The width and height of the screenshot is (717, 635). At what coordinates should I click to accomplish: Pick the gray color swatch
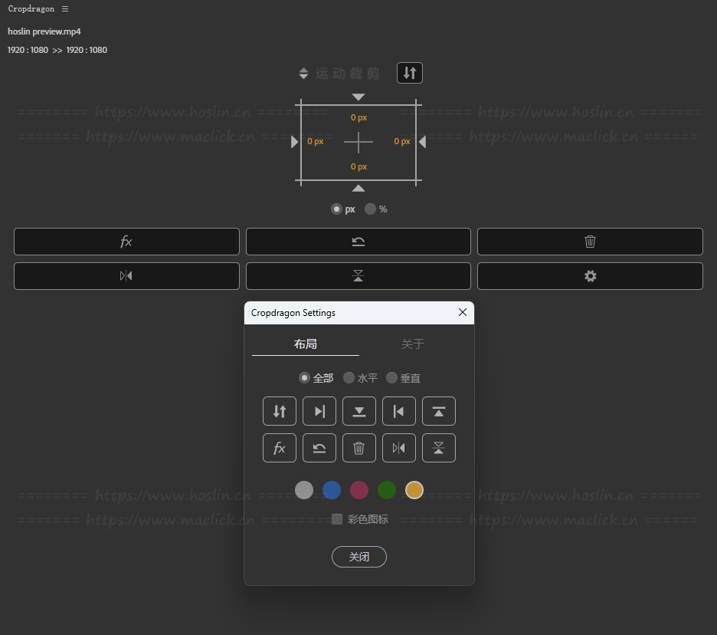click(x=304, y=490)
